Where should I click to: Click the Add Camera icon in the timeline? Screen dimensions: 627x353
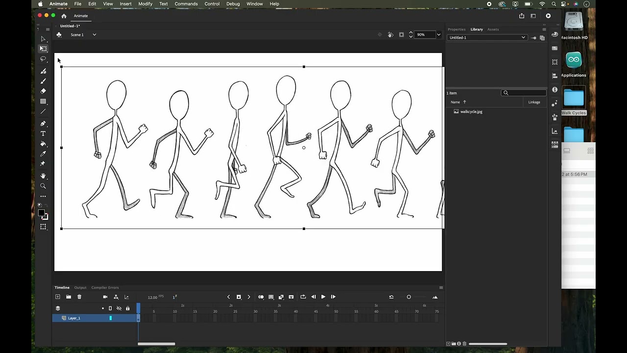[105, 297]
